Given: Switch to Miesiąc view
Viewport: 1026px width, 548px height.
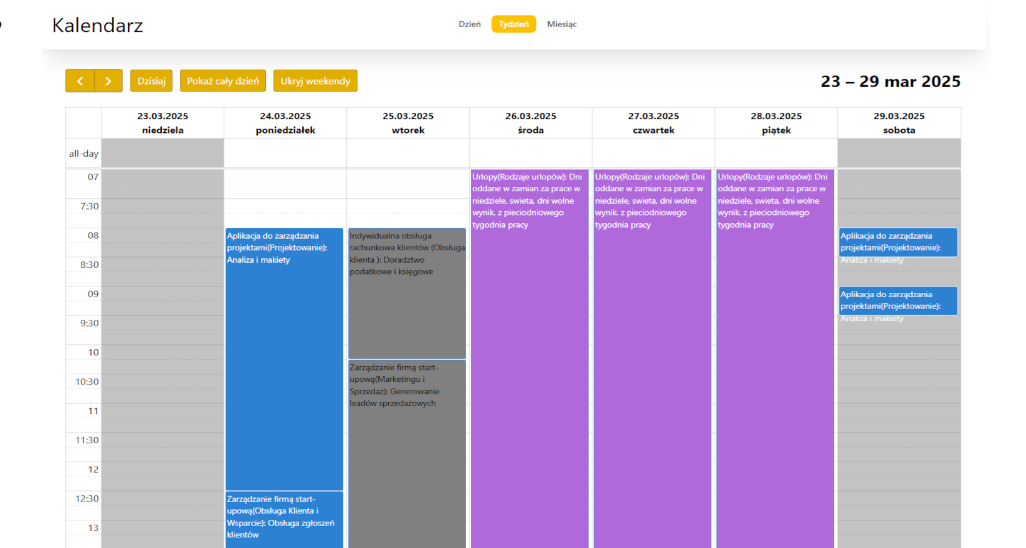Looking at the screenshot, I should [x=562, y=24].
